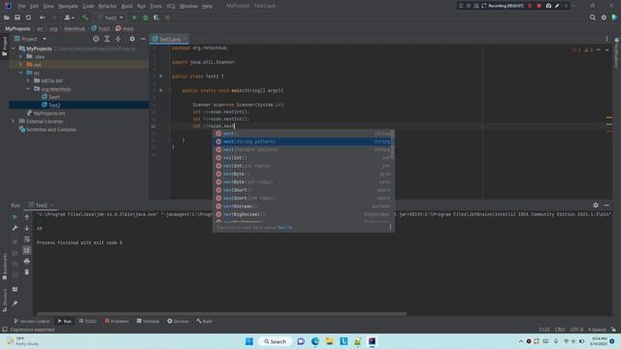Open the Build menu

127,6
